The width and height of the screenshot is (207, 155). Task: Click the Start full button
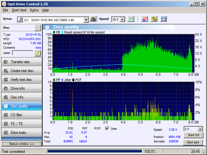point(193,135)
